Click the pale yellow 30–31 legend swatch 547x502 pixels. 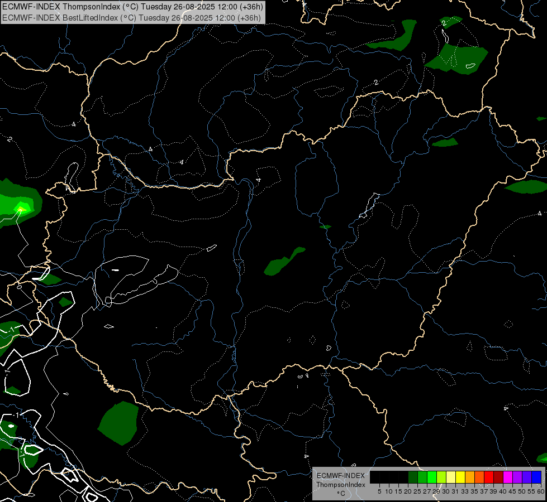coord(451,477)
